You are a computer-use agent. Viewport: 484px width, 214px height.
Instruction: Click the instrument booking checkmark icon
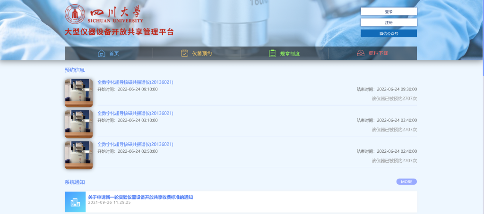point(185,53)
